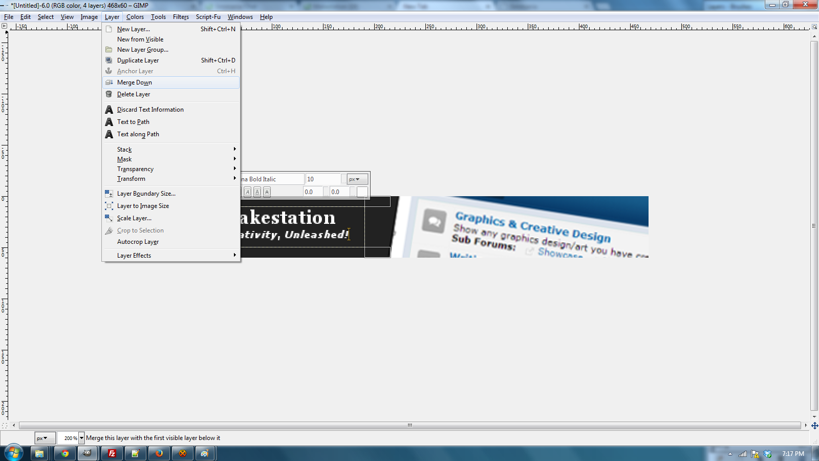Choose New Layer Group... entry

point(171,50)
